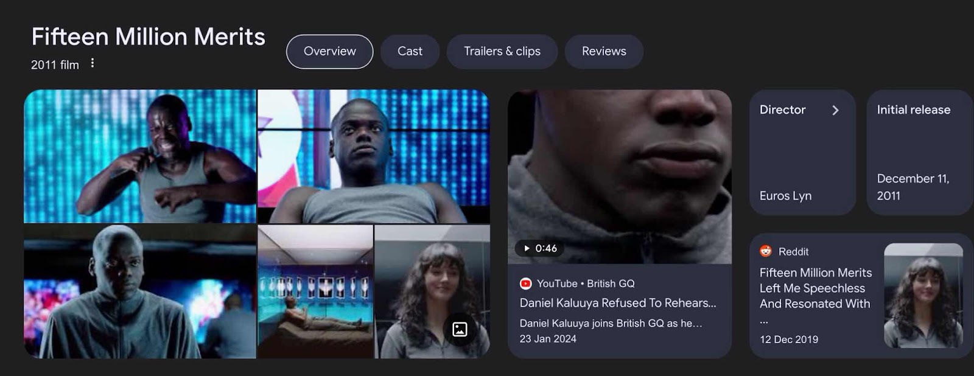Expand the Director card chevron
Viewport: 974px width, 376px height.
pos(835,110)
